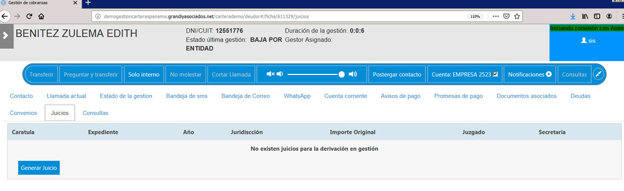
Task: Go back with browser back arrow
Action: pos(4,16)
